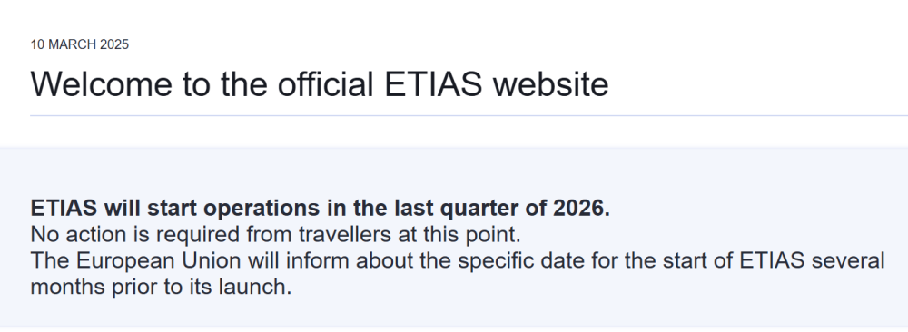This screenshot has height=332, width=908.
Task: Click the "months prior to its launch" line
Action: pyautogui.click(x=161, y=287)
